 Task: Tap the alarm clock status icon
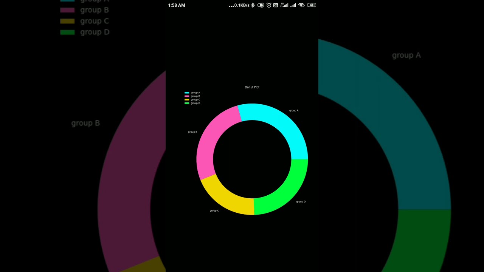pyautogui.click(x=269, y=5)
